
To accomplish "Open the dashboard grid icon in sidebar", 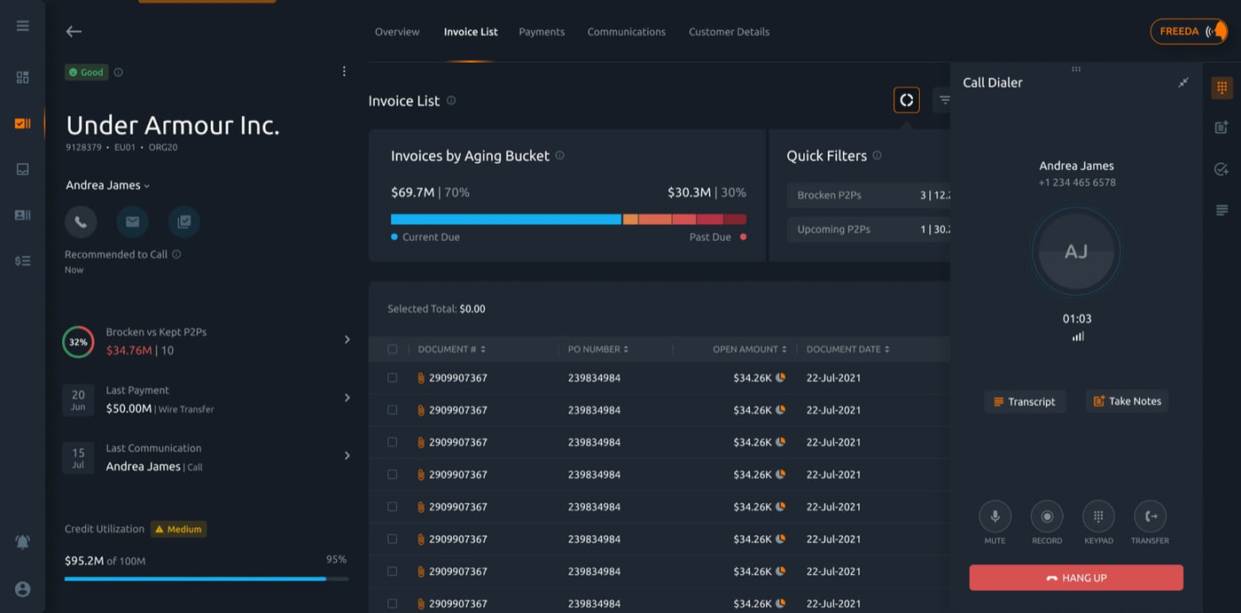I will point(23,77).
